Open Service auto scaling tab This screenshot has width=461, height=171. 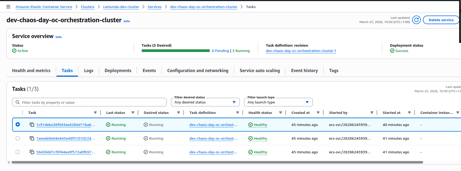260,70
